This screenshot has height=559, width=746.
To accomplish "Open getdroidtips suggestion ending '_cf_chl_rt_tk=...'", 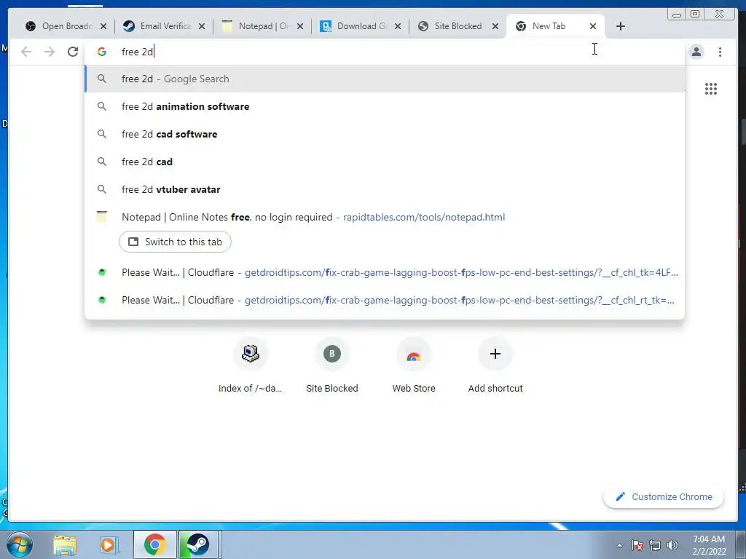I will point(385,300).
